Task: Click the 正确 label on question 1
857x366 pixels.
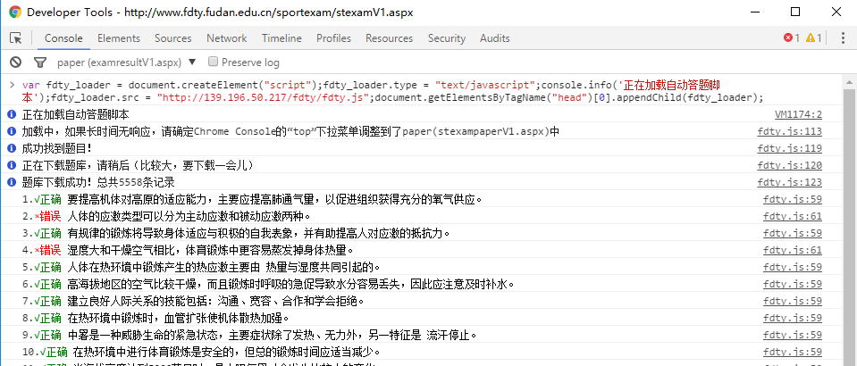Action: [50, 199]
